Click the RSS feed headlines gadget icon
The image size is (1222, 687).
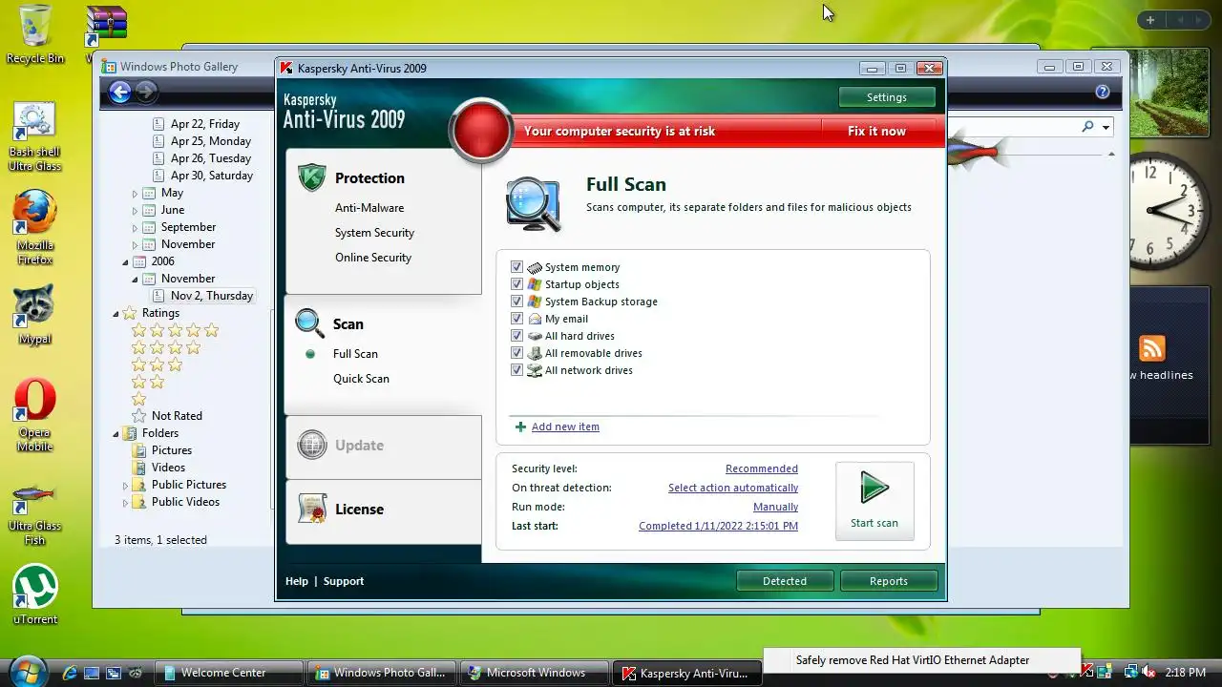point(1152,348)
